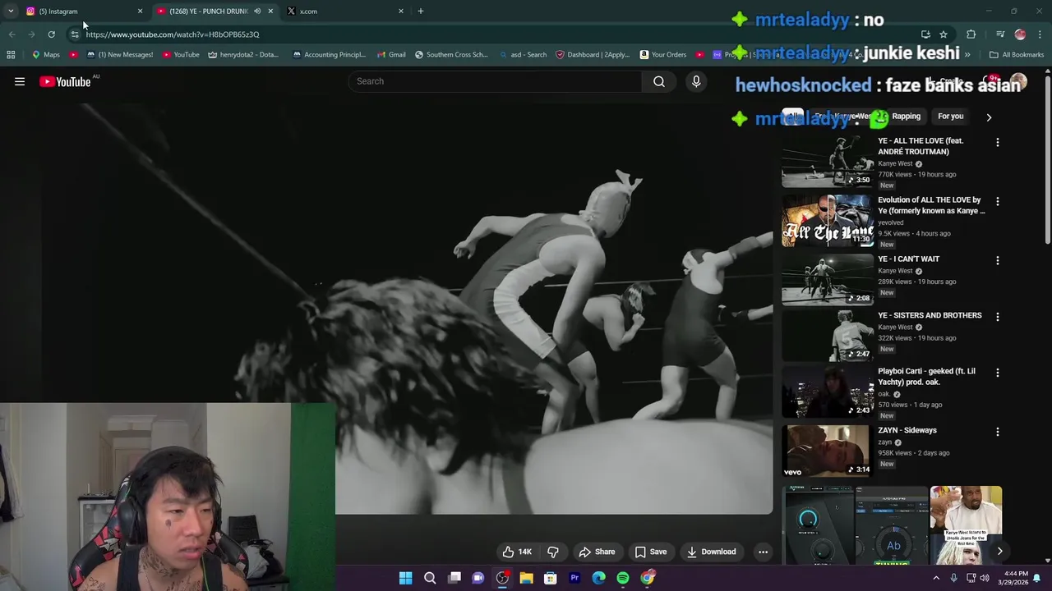The width and height of the screenshot is (1052, 591).
Task: Select the Rapping filter chip
Action: click(906, 117)
